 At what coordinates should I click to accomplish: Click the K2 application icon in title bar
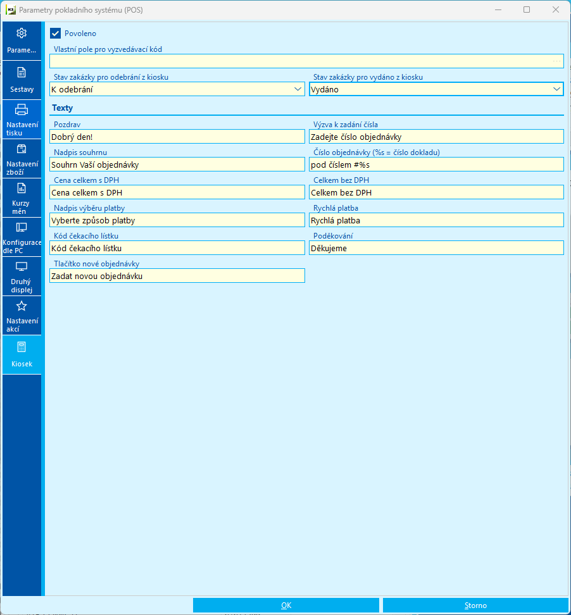point(11,9)
